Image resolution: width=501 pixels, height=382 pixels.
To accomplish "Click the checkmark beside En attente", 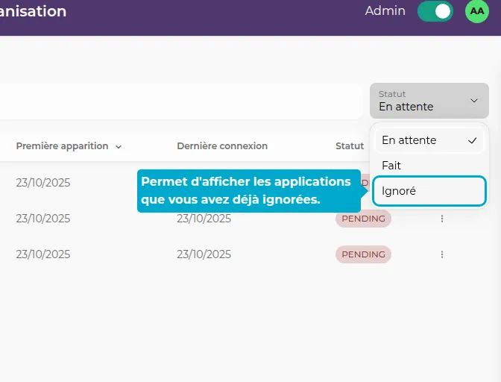I will pos(472,140).
